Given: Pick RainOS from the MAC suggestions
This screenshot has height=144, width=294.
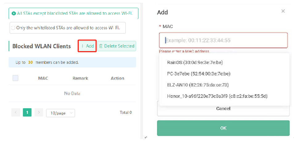Looking at the screenshot, I should 195,62.
